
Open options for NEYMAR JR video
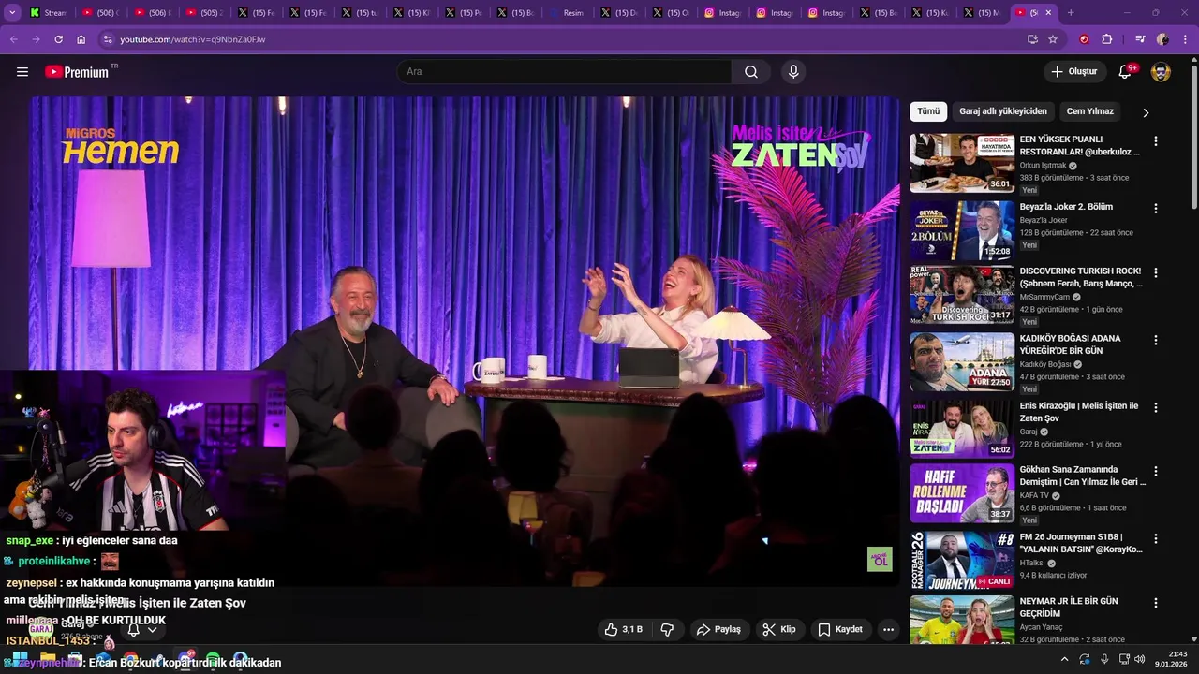point(1156,604)
